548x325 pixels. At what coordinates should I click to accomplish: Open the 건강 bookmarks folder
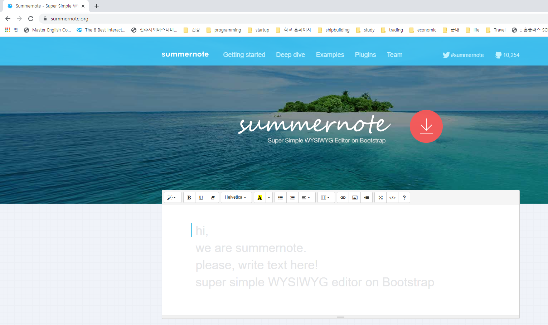(192, 30)
